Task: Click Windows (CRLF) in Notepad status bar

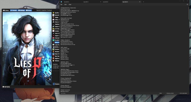Action: pos(170,93)
